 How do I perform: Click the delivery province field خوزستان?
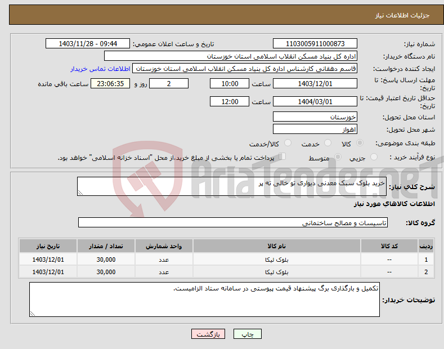[x=315, y=117]
